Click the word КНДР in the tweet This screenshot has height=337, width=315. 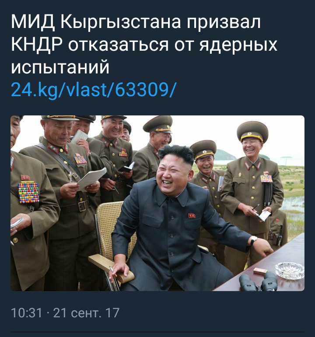[37, 45]
